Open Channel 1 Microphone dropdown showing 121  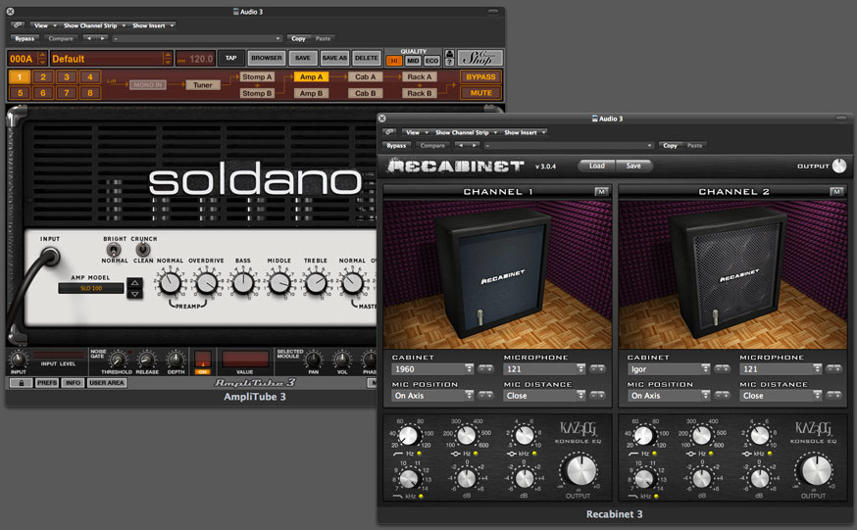pos(544,369)
